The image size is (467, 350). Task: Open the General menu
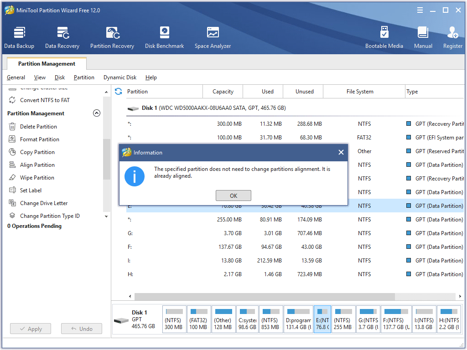pyautogui.click(x=16, y=77)
